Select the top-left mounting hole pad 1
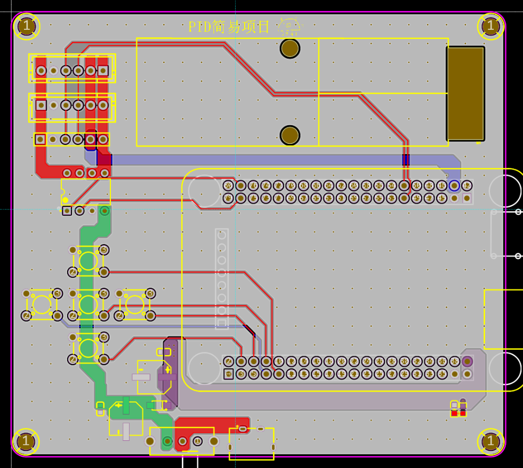 pyautogui.click(x=27, y=26)
